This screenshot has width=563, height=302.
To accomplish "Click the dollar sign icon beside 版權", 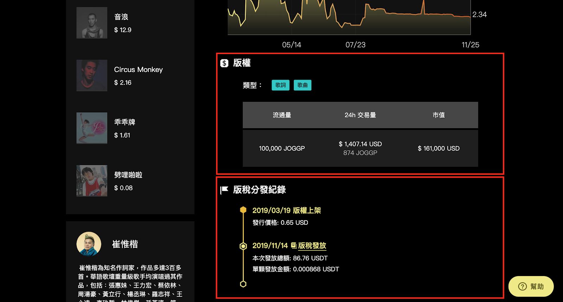I will (224, 63).
